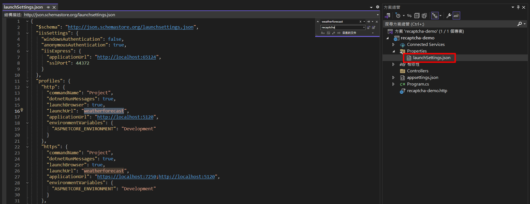The width and height of the screenshot is (530, 204).
Task: Click the Switch Views icon in Solution Explorer toolbar
Action: tap(388, 15)
